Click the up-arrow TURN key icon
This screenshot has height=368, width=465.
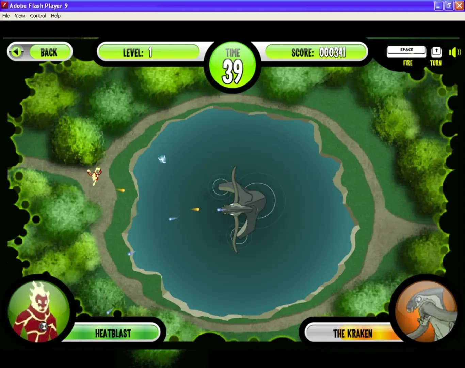(436, 52)
